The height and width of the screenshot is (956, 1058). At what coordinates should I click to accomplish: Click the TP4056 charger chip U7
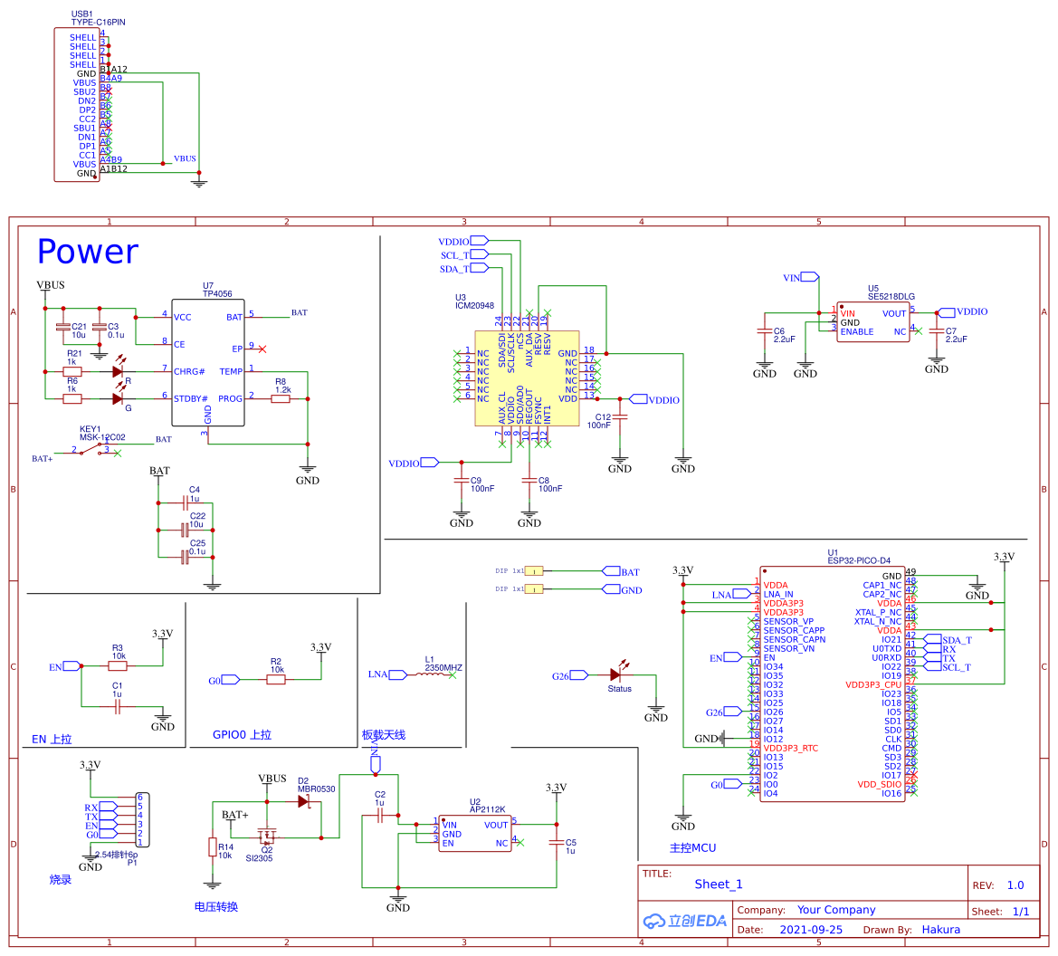pos(208,362)
